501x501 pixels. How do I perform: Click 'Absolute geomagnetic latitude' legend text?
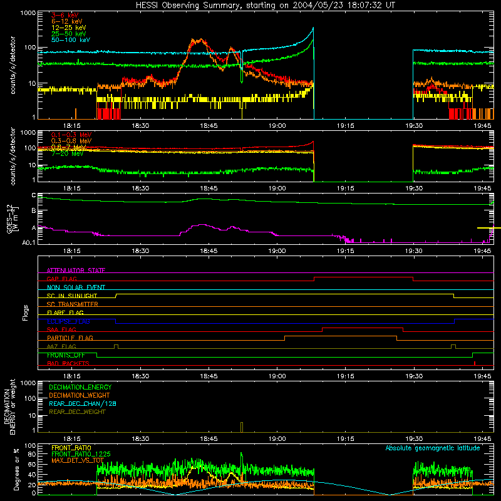click(433, 448)
